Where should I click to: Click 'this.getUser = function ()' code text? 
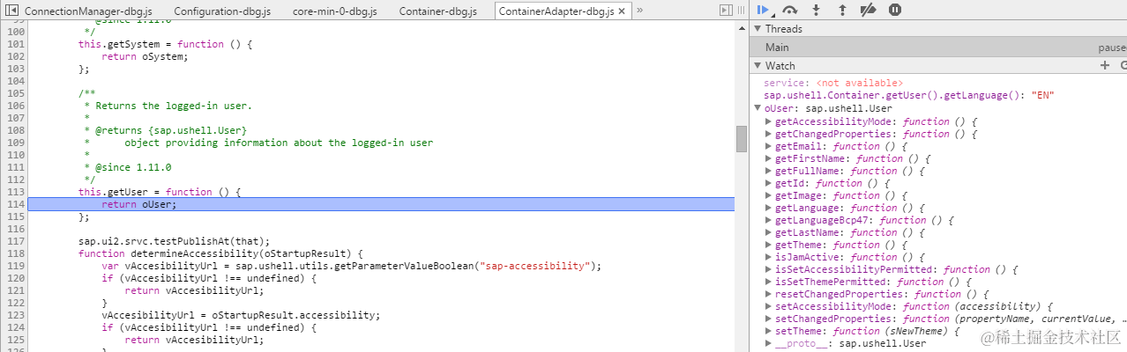tap(160, 192)
